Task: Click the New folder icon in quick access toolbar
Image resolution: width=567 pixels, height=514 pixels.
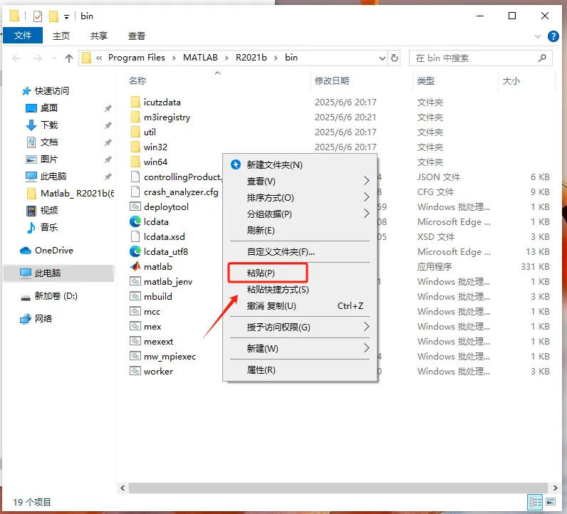Action: click(x=53, y=16)
